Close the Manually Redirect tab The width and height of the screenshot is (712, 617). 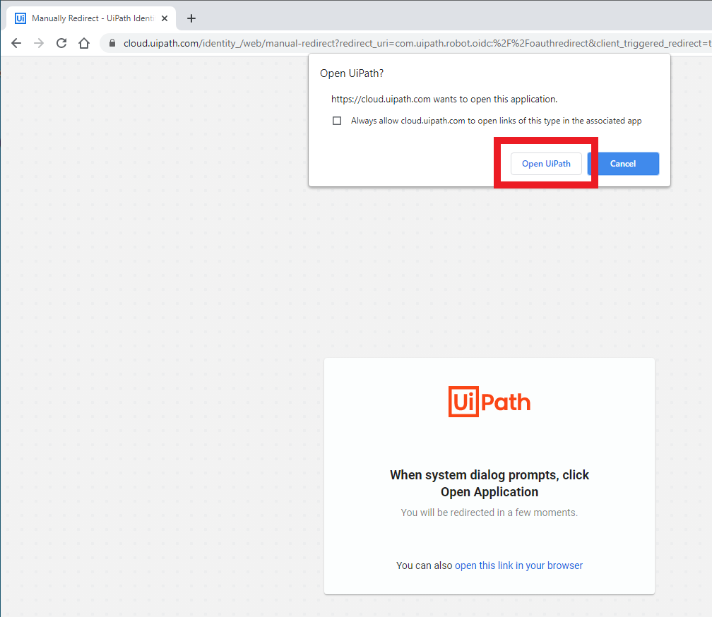[x=165, y=18]
